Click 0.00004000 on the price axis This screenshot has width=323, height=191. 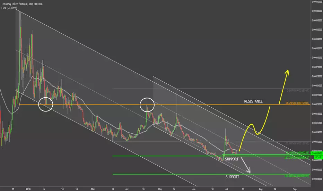(317, 179)
